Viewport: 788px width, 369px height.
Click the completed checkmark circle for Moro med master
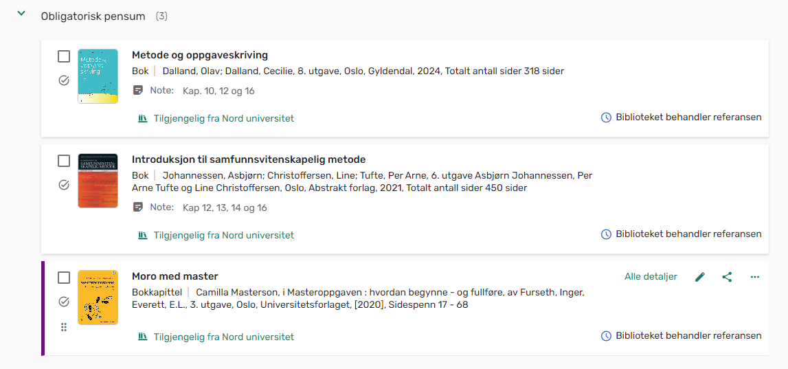[x=64, y=302]
